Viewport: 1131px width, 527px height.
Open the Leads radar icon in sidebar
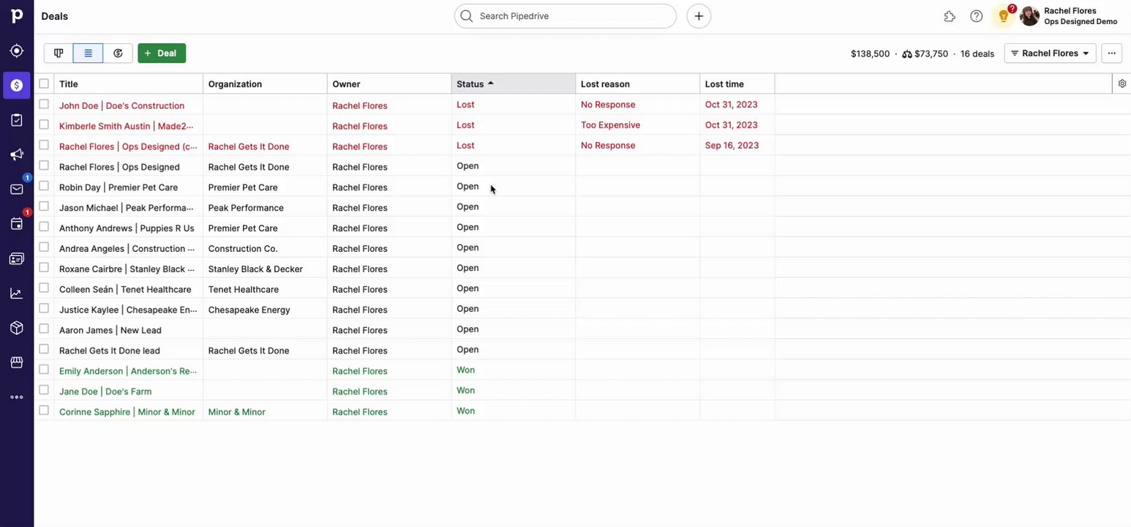pyautogui.click(x=16, y=51)
